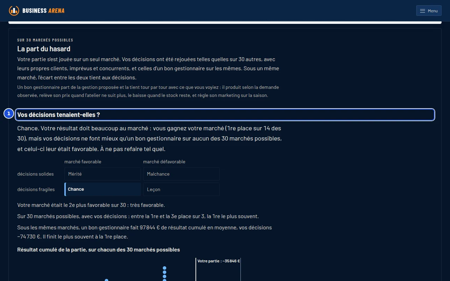450x281 pixels.
Task: Click the "marché défavorable" column header
Action: [164, 162]
